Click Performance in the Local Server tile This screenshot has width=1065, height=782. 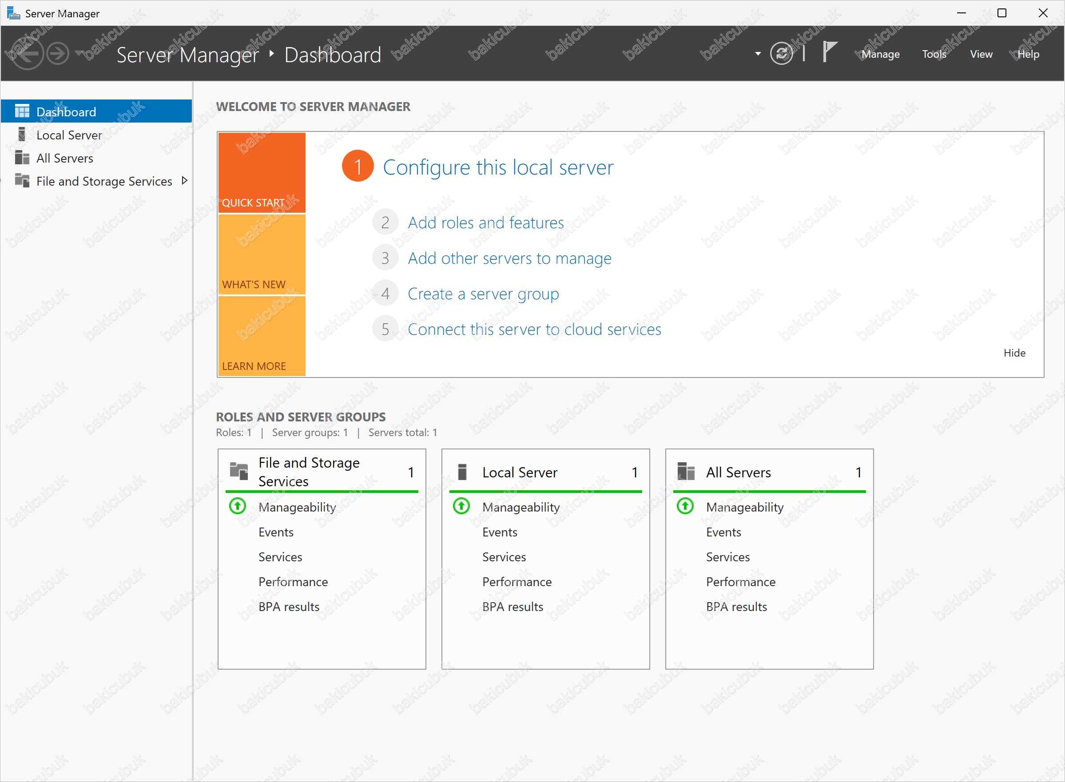click(x=517, y=581)
